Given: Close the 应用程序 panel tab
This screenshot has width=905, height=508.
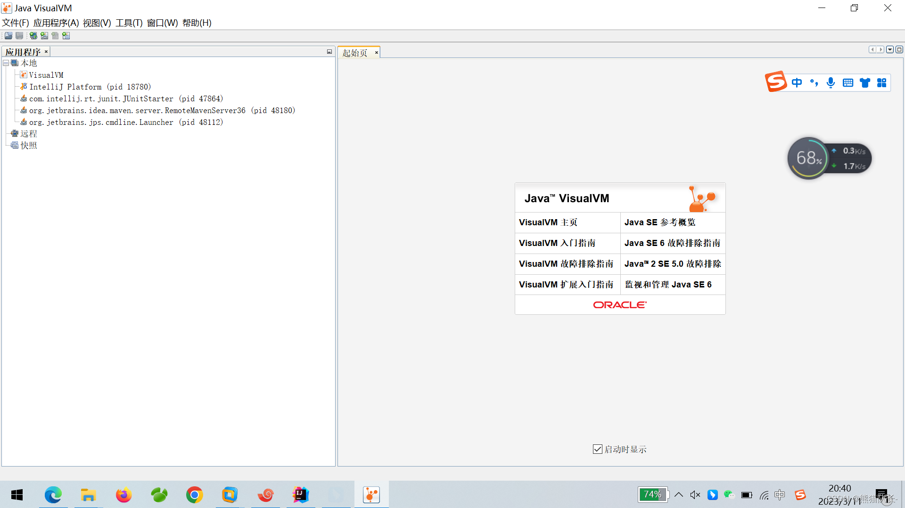Looking at the screenshot, I should click(46, 52).
